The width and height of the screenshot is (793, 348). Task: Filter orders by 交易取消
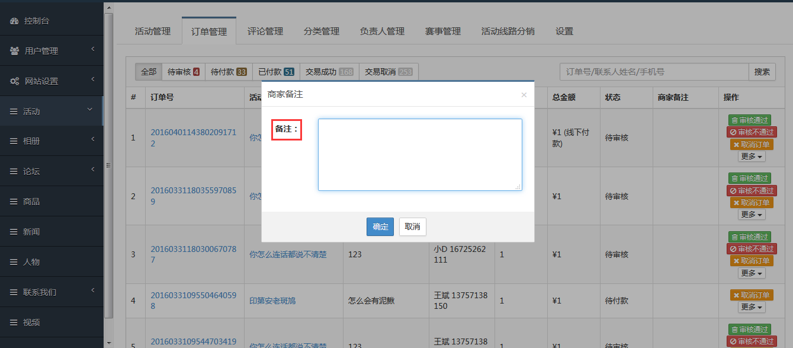coord(389,72)
